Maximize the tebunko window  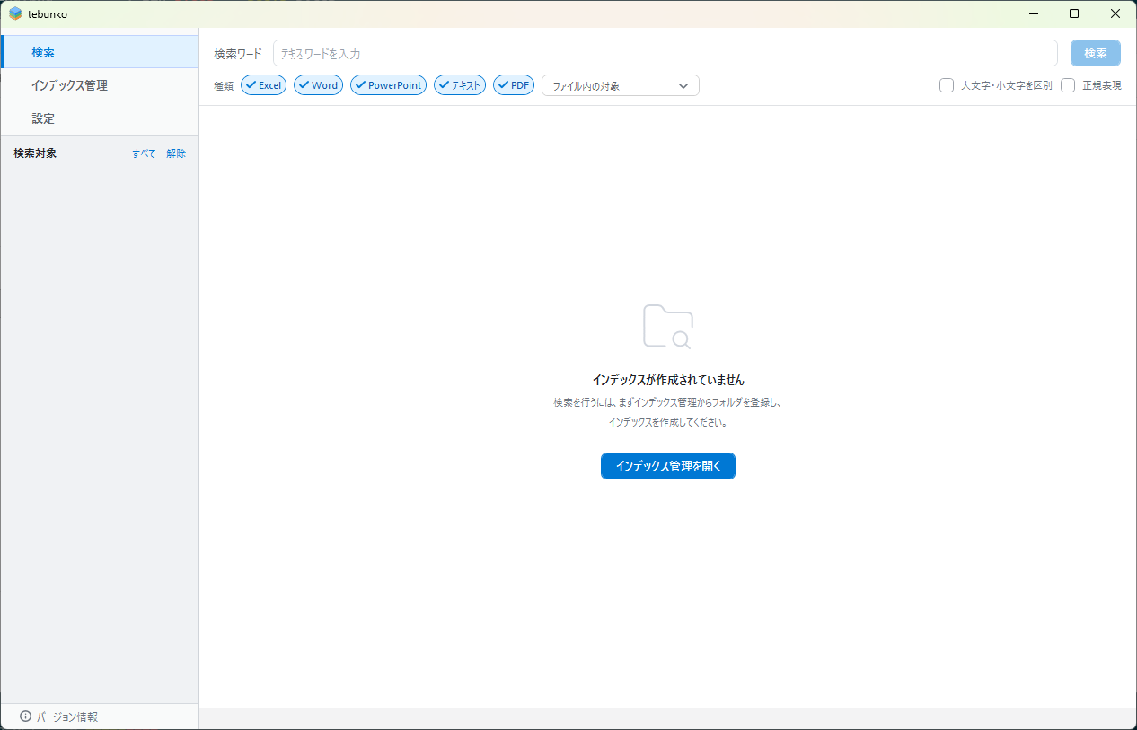1074,13
